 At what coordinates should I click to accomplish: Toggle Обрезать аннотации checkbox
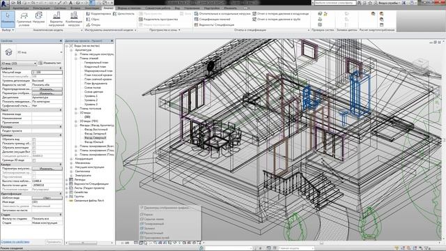pos(34,148)
